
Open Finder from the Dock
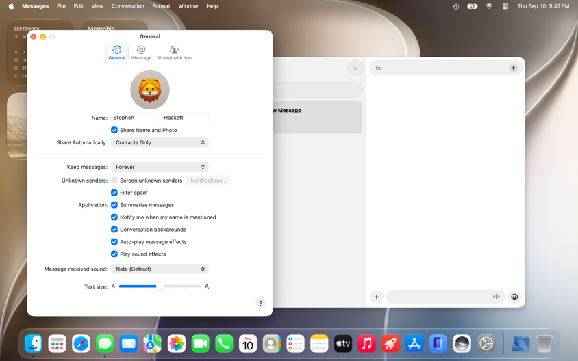34,344
